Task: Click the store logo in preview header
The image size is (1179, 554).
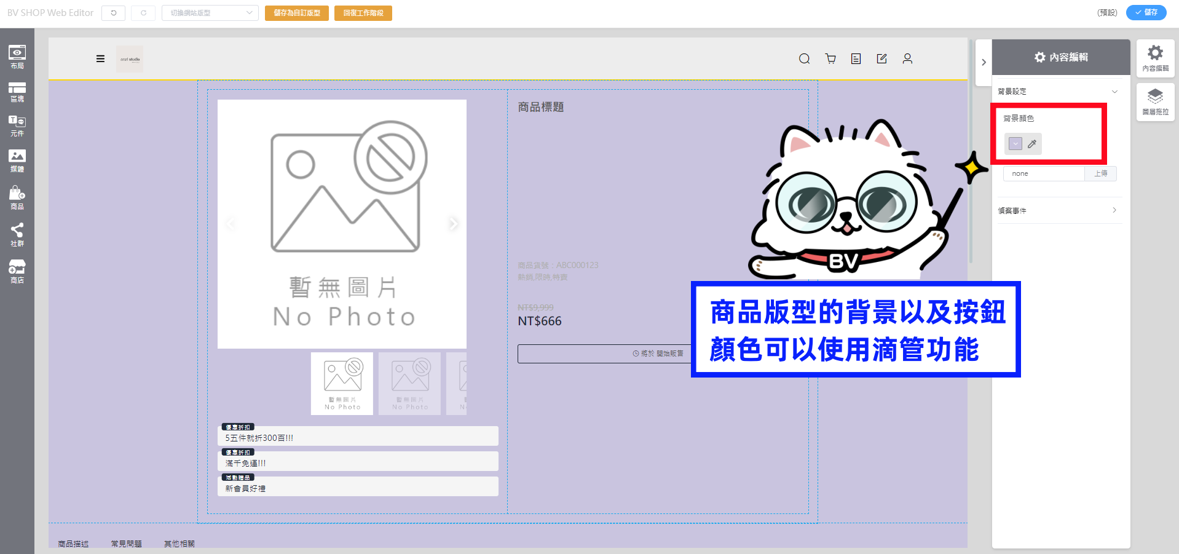Action: point(130,59)
